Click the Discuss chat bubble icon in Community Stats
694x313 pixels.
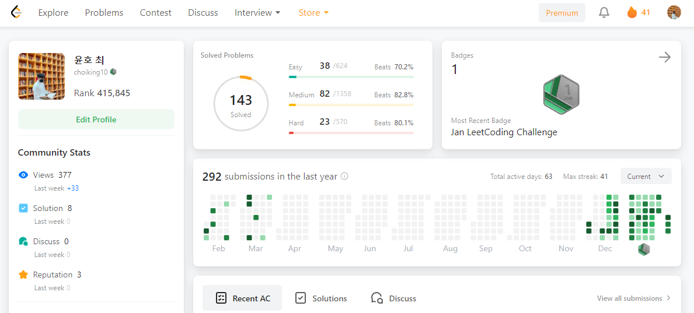23,241
